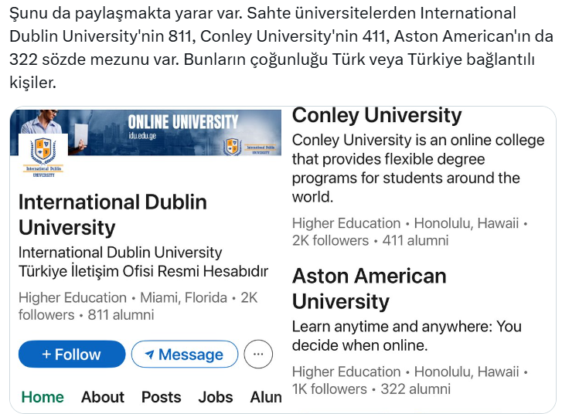The width and height of the screenshot is (562, 414).
Task: Click 'Türkiye İletişim Ofisi Resmi Hesabıdır' description
Action: (143, 271)
